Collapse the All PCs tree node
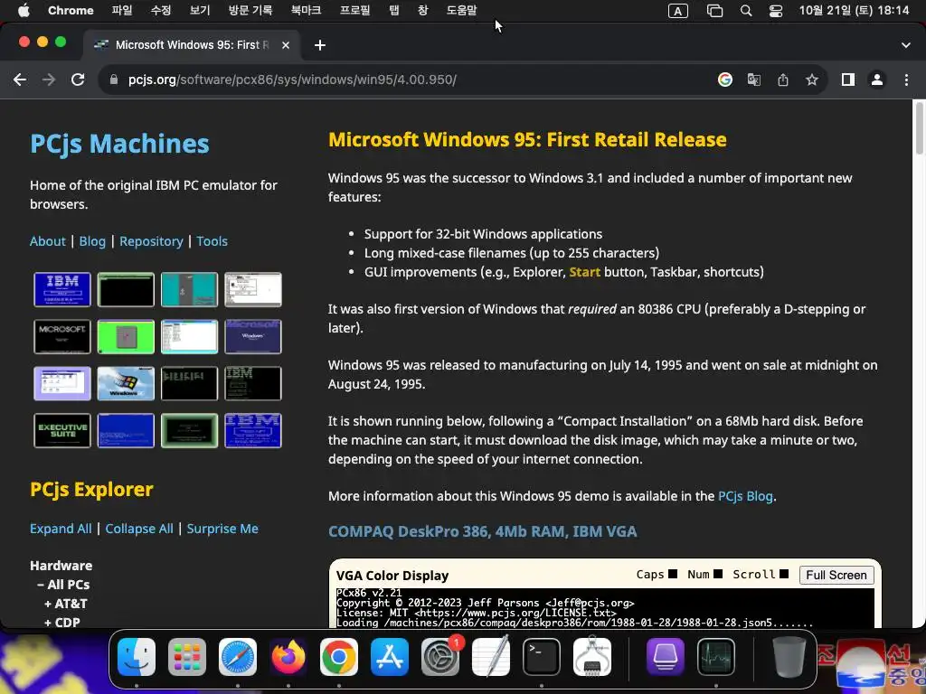This screenshot has height=694, width=926. pyautogui.click(x=63, y=585)
